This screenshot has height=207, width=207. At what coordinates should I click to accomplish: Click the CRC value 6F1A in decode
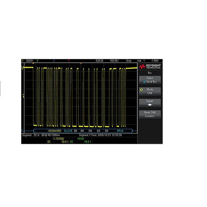[x=120, y=131]
